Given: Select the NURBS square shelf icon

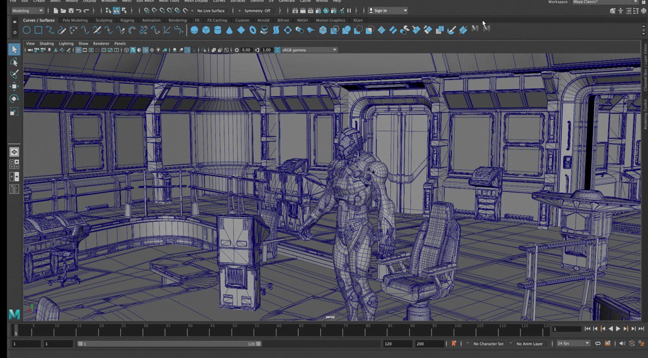Looking at the screenshot, I should tap(38, 30).
